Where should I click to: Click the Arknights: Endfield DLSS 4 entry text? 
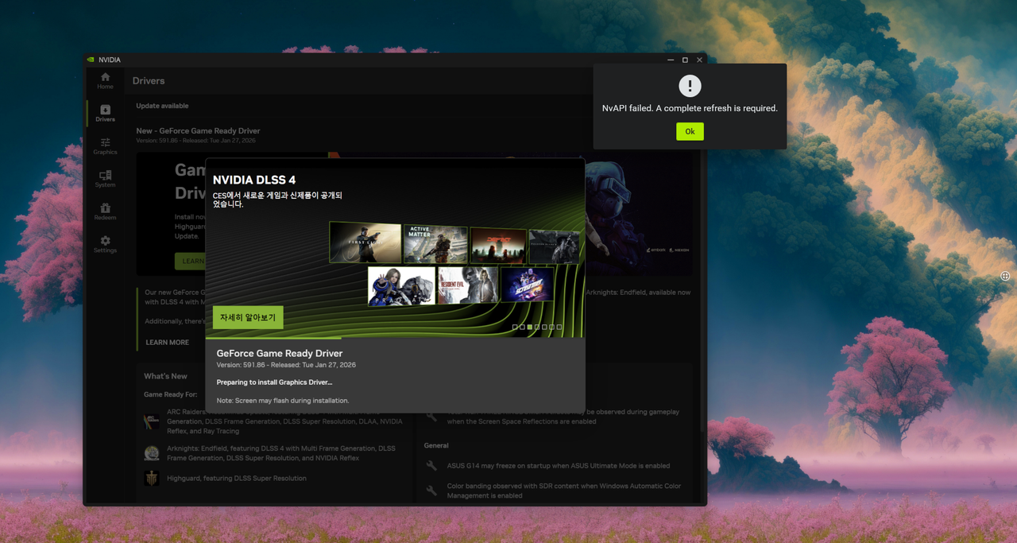pos(281,453)
